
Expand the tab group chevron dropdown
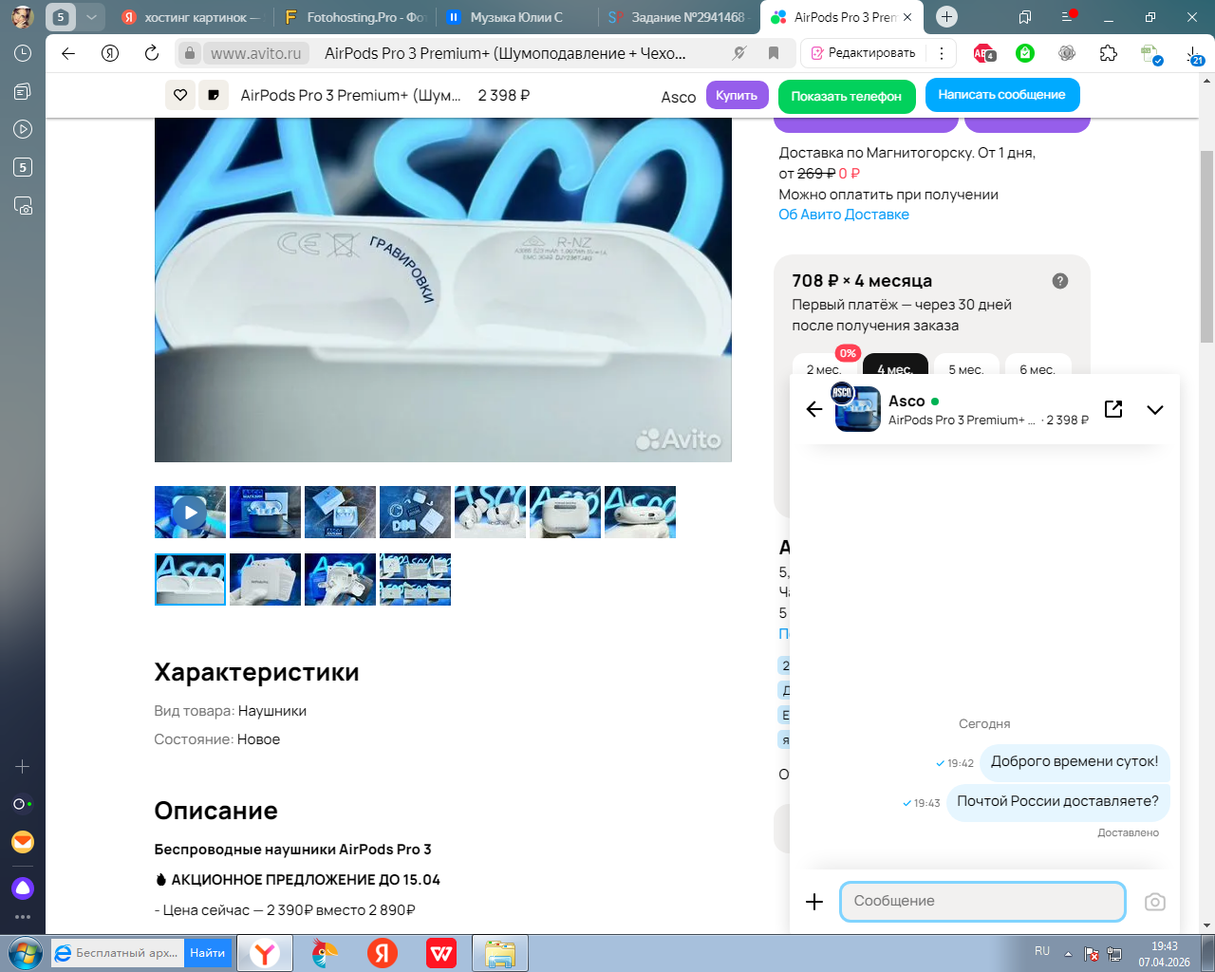pyautogui.click(x=91, y=17)
